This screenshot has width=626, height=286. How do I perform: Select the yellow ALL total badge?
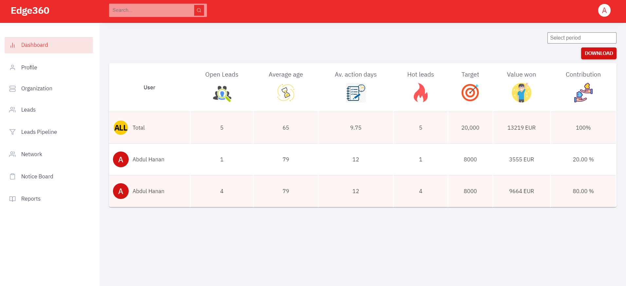[x=121, y=128]
